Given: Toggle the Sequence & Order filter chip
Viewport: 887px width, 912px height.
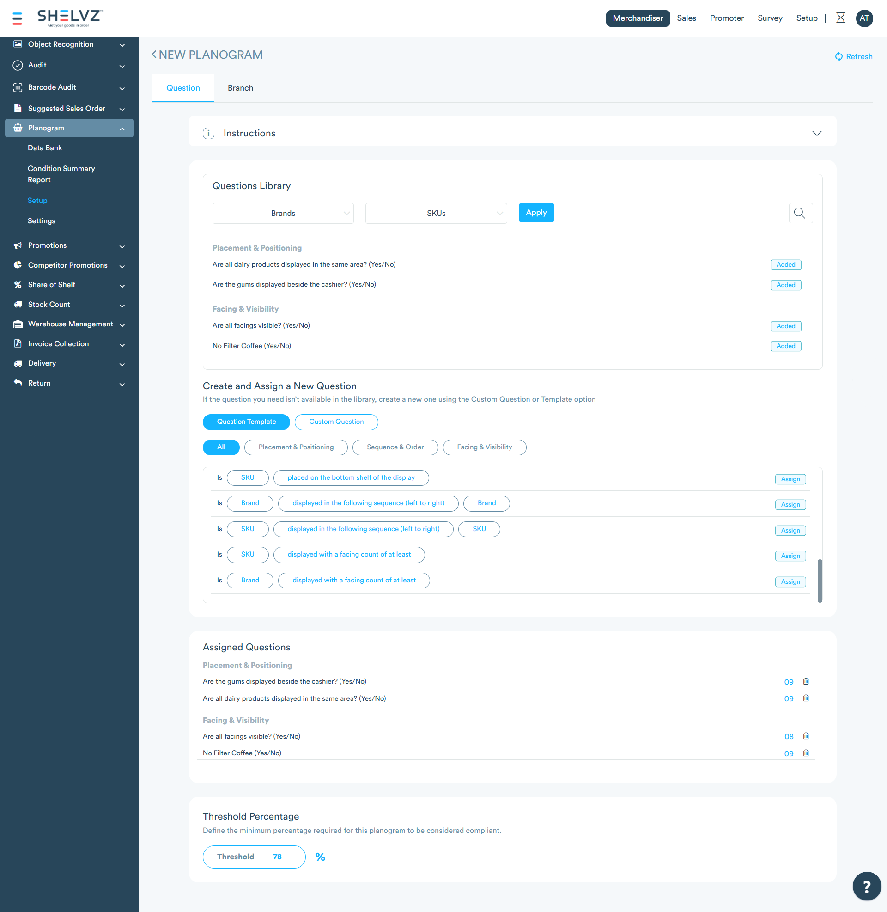Looking at the screenshot, I should 395,447.
